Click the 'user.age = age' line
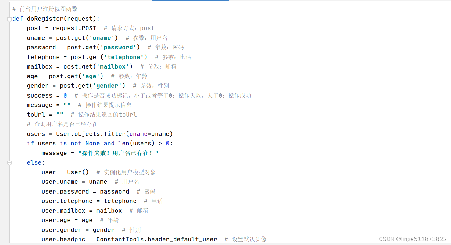This screenshot has height=245, width=451. (x=67, y=220)
